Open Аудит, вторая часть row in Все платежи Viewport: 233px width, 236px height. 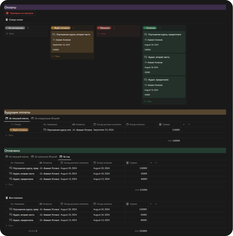pyautogui.click(x=24, y=215)
